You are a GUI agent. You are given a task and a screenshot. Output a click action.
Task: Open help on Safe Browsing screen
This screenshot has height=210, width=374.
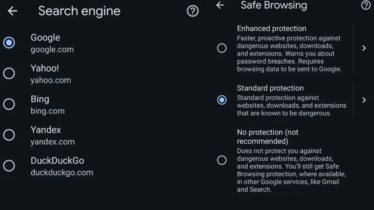click(x=366, y=5)
